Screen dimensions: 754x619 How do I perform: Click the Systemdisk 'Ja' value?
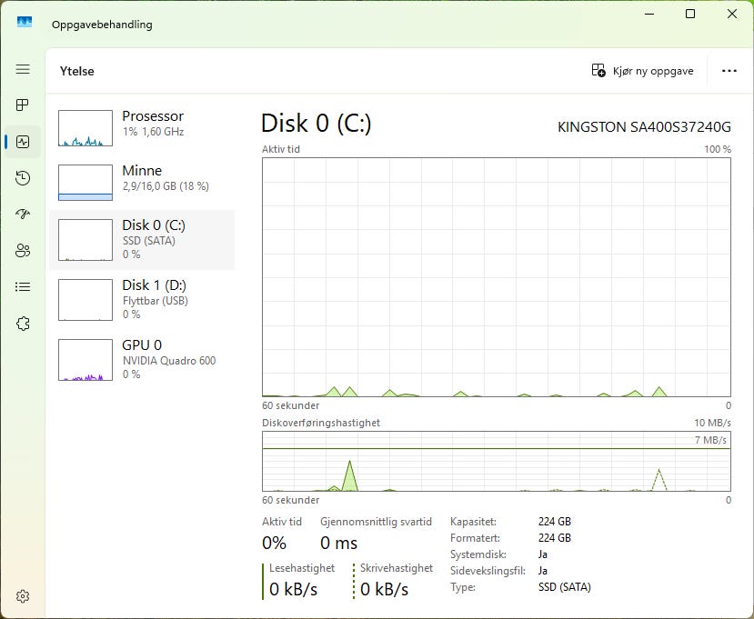(543, 554)
